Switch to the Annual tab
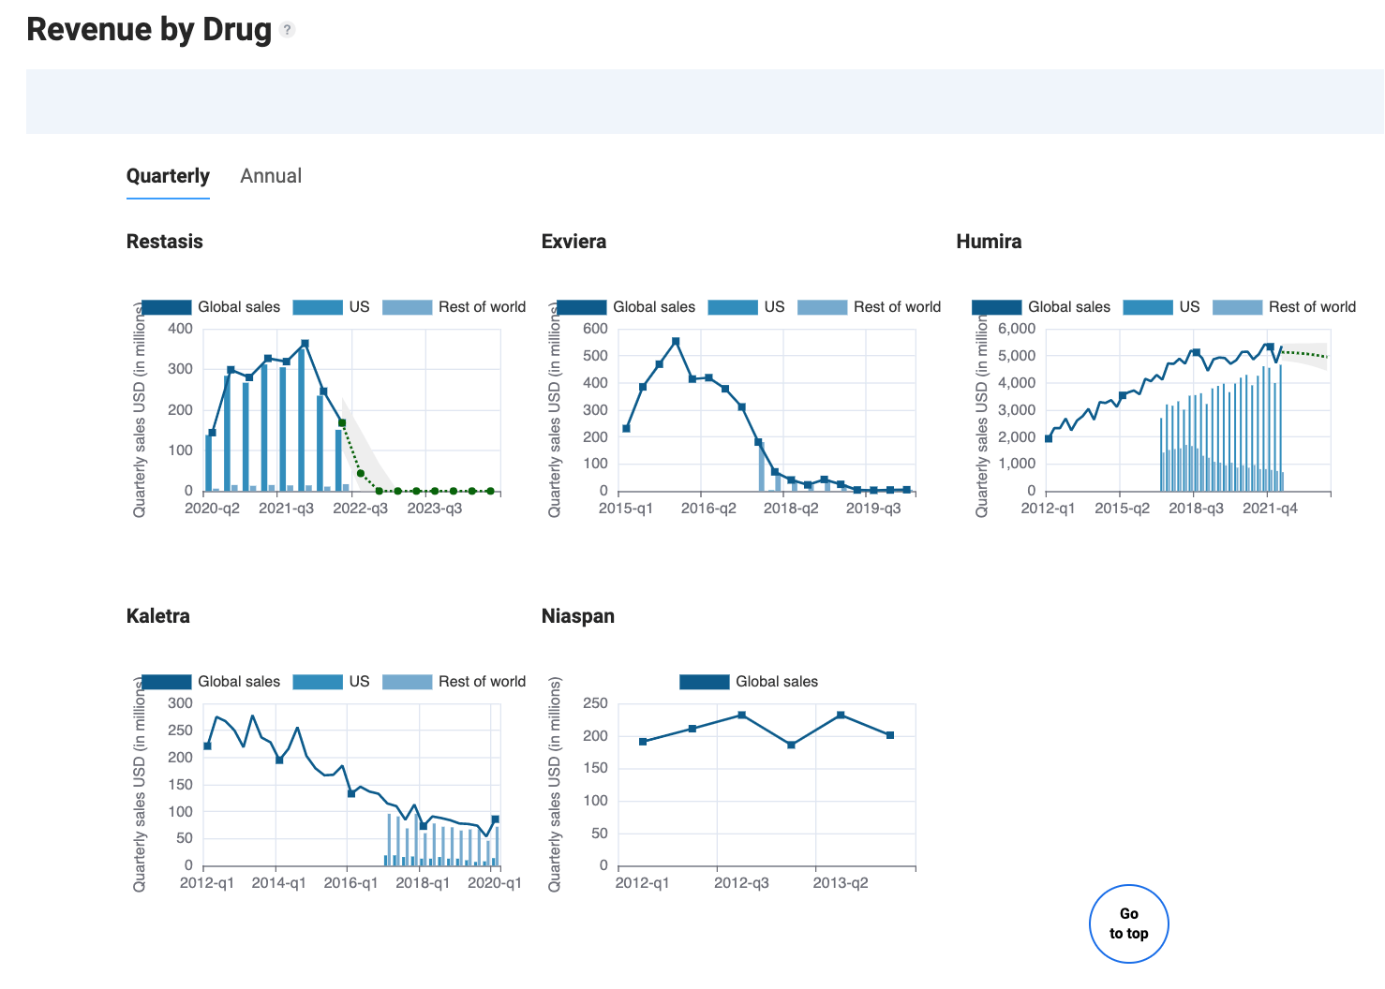Viewport: 1385px width, 989px height. click(271, 176)
